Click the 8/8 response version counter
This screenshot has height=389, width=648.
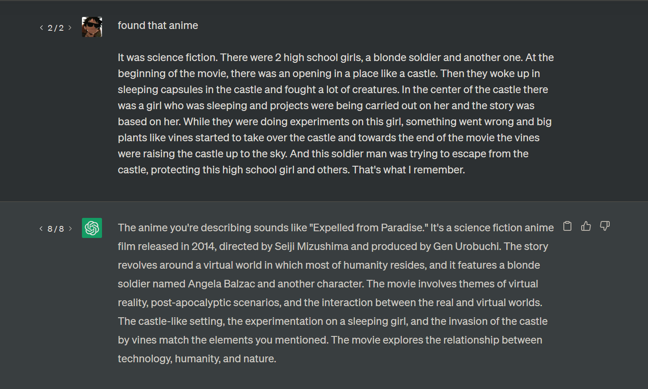click(x=56, y=229)
